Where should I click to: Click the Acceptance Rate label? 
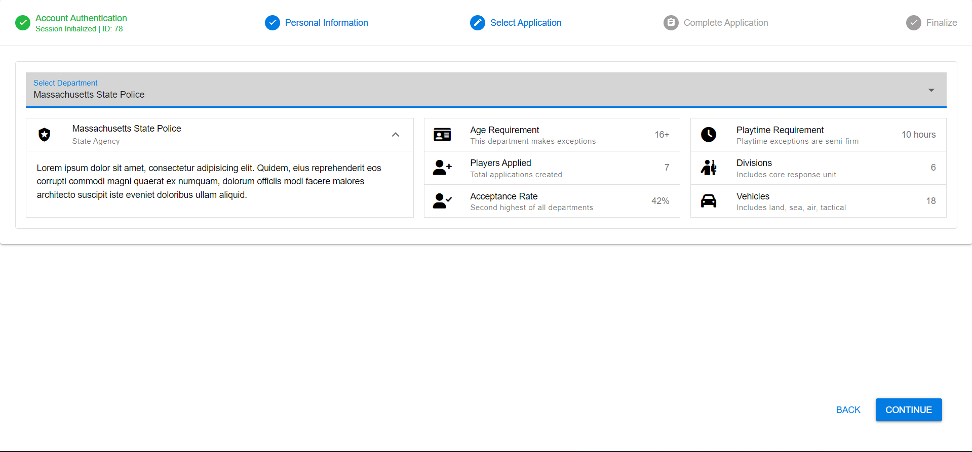click(503, 196)
